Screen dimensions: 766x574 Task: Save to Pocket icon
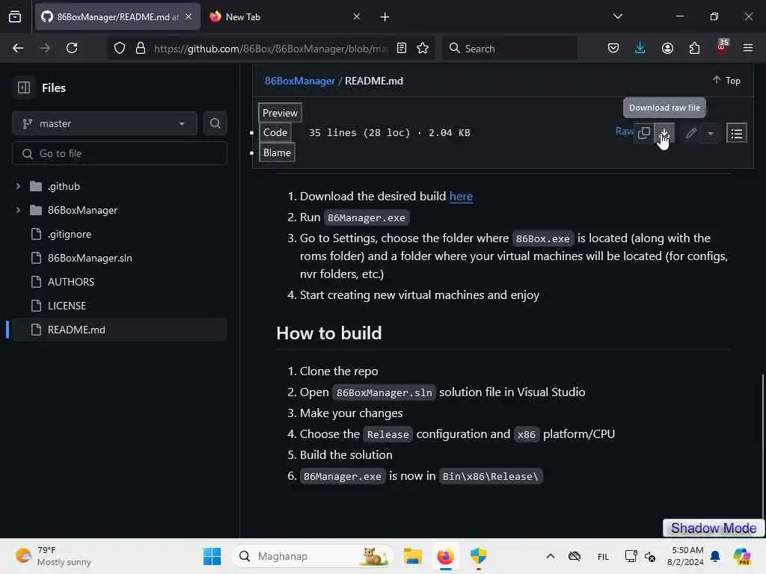point(613,48)
